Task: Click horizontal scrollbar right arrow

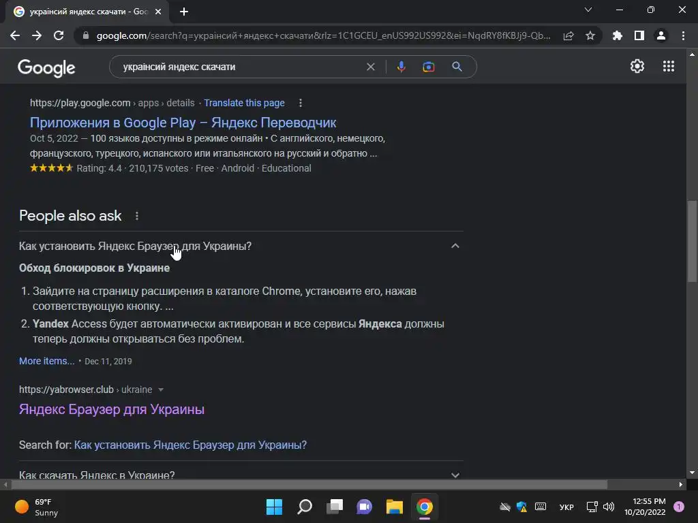Action: (x=681, y=484)
